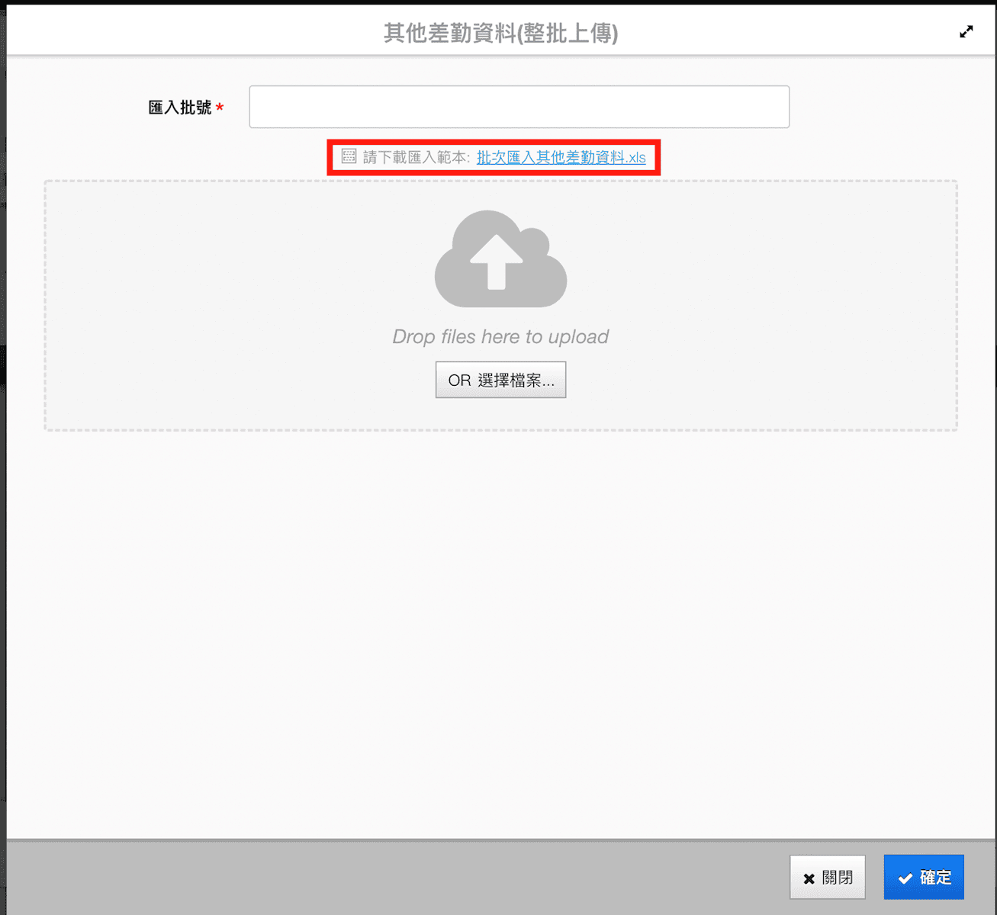Click the expand dialog arrows icon
This screenshot has height=915, width=997.
966,32
